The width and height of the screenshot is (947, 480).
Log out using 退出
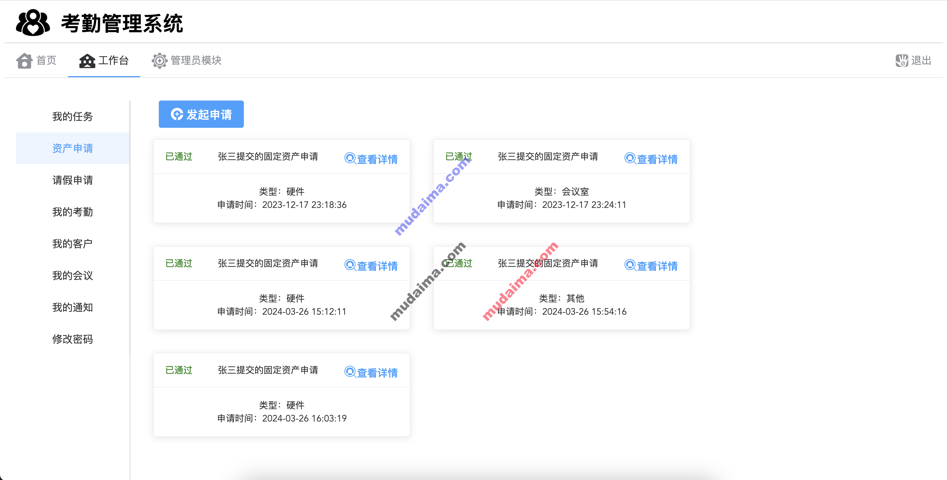point(913,60)
